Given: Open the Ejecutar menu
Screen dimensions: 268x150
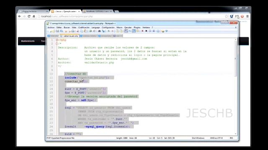Looking at the screenshot, I should click(128, 27).
